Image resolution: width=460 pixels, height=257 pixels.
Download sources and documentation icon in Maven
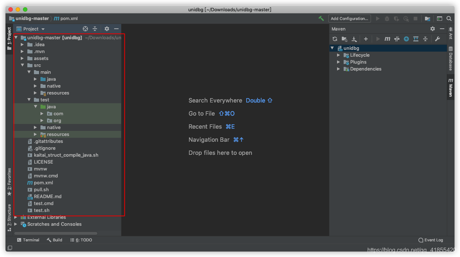coord(354,39)
